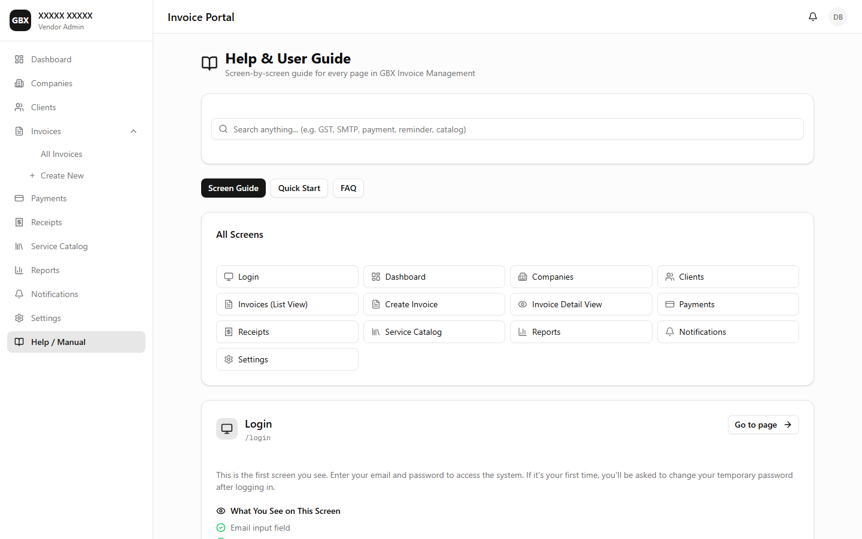The image size is (862, 539).
Task: Click the All Screens heading
Action: pyautogui.click(x=239, y=234)
